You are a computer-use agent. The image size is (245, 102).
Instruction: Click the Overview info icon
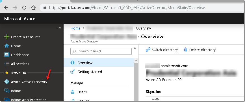72,62
